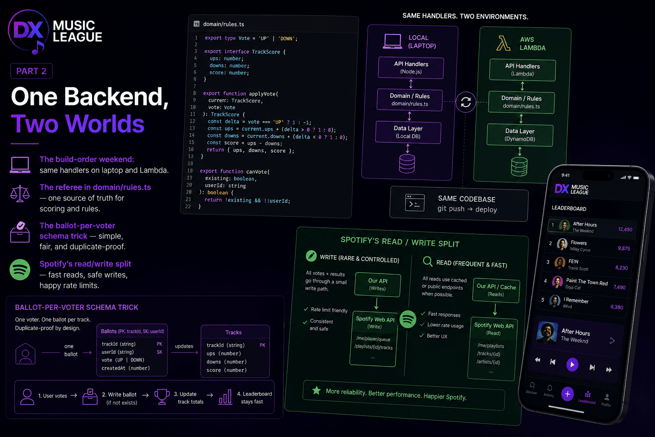Viewport: 655px width, 437px height.
Task: Select the Flowers by Miley Cyrus row
Action: click(x=590, y=245)
